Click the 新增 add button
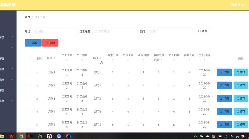 (x=33, y=43)
